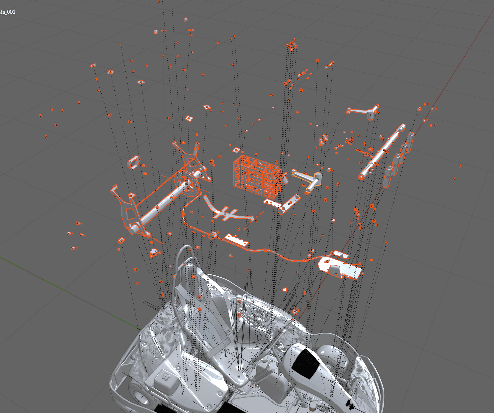Select the flat floor plate bracket
This screenshot has height=413, width=494.
[x=340, y=267]
